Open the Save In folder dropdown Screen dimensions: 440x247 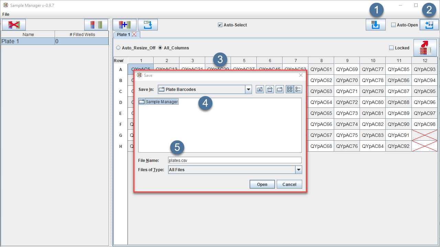pos(249,90)
